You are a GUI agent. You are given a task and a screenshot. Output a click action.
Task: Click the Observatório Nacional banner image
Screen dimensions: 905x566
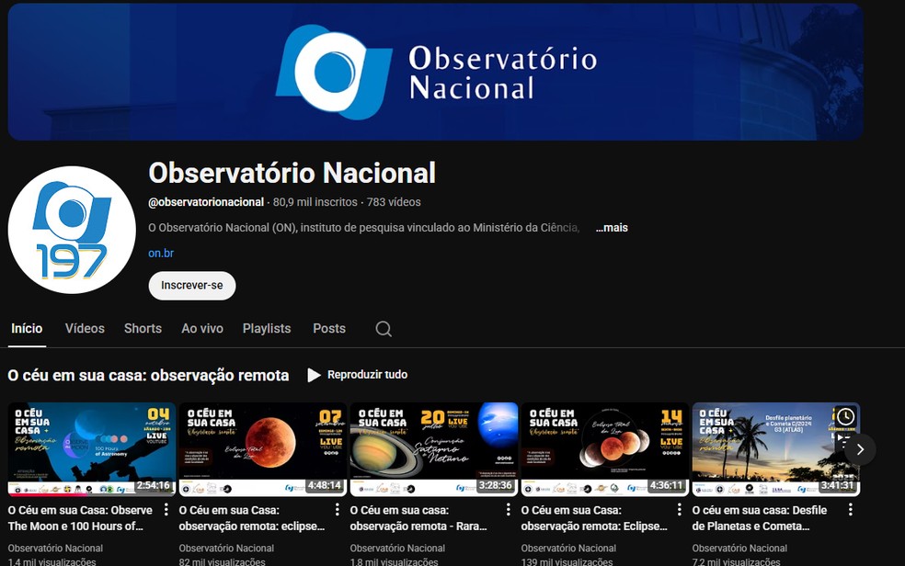pos(436,72)
